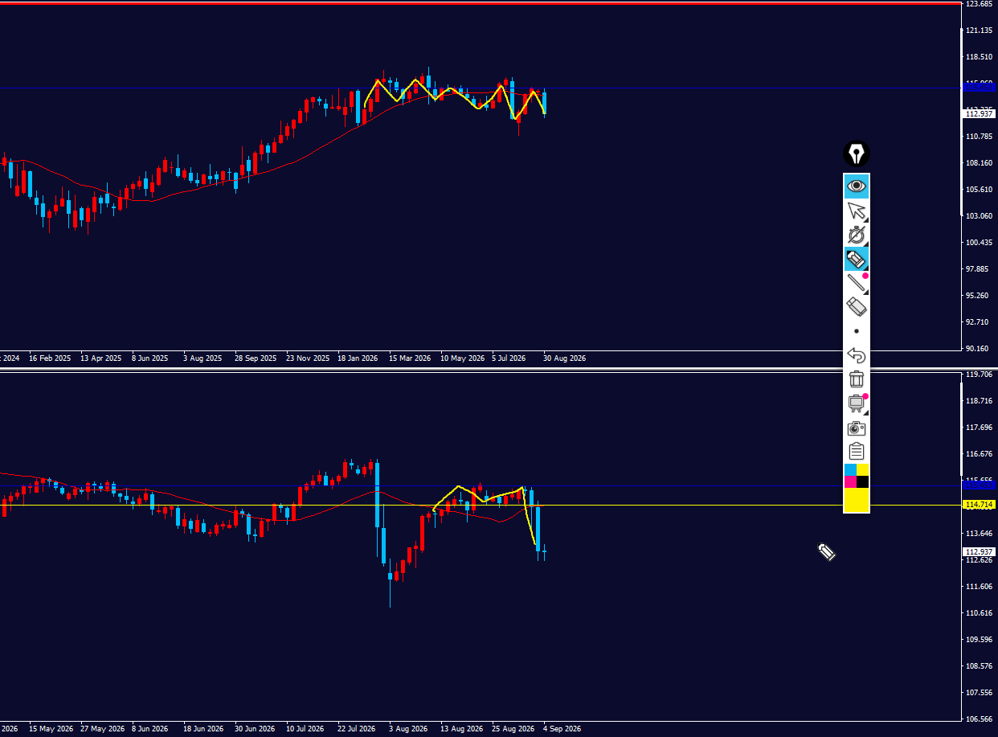Viewport: 998px width, 737px height.
Task: Open the easel whiteboard tool
Action: pyautogui.click(x=857, y=403)
